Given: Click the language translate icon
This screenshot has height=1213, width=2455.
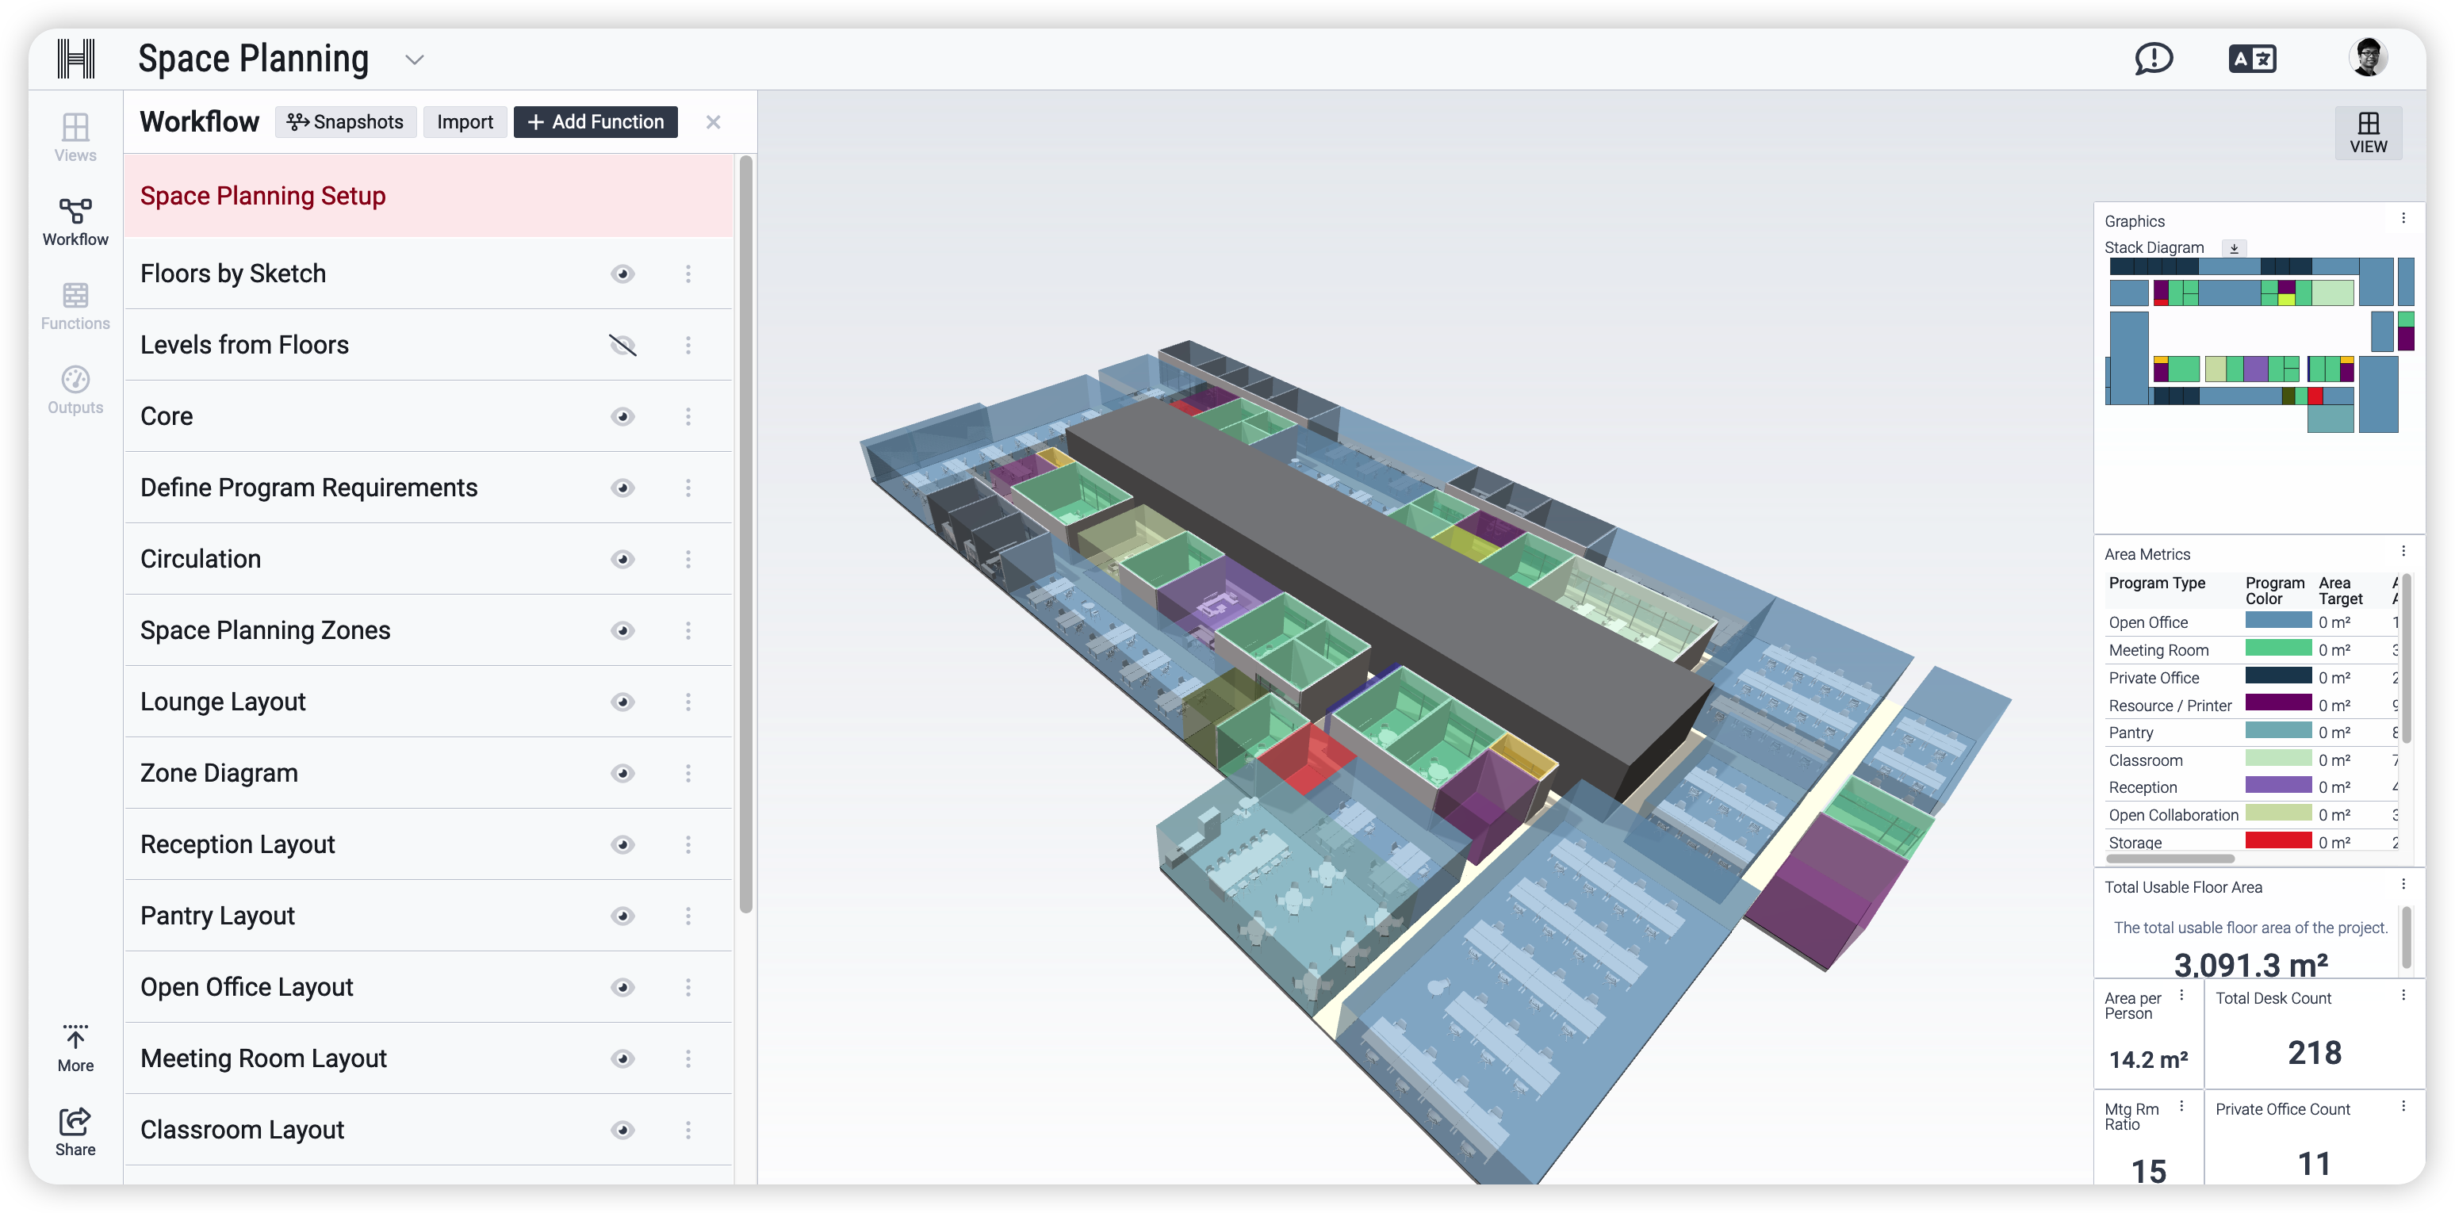Looking at the screenshot, I should (2252, 59).
